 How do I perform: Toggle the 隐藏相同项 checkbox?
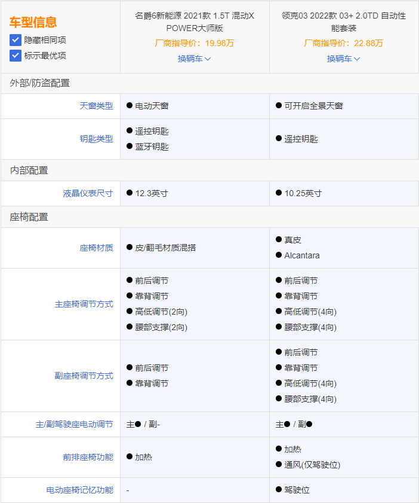pyautogui.click(x=16, y=40)
